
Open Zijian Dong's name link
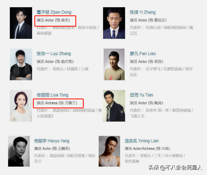pyautogui.click(x=54, y=12)
